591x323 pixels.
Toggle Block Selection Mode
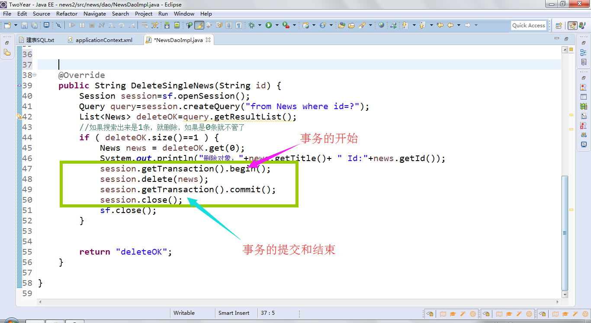[x=229, y=25]
